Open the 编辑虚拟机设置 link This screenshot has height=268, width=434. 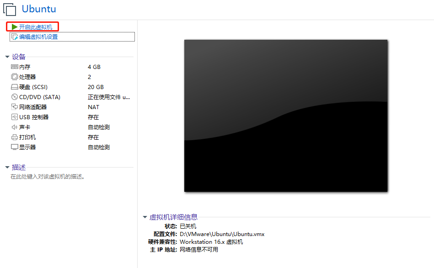point(38,37)
